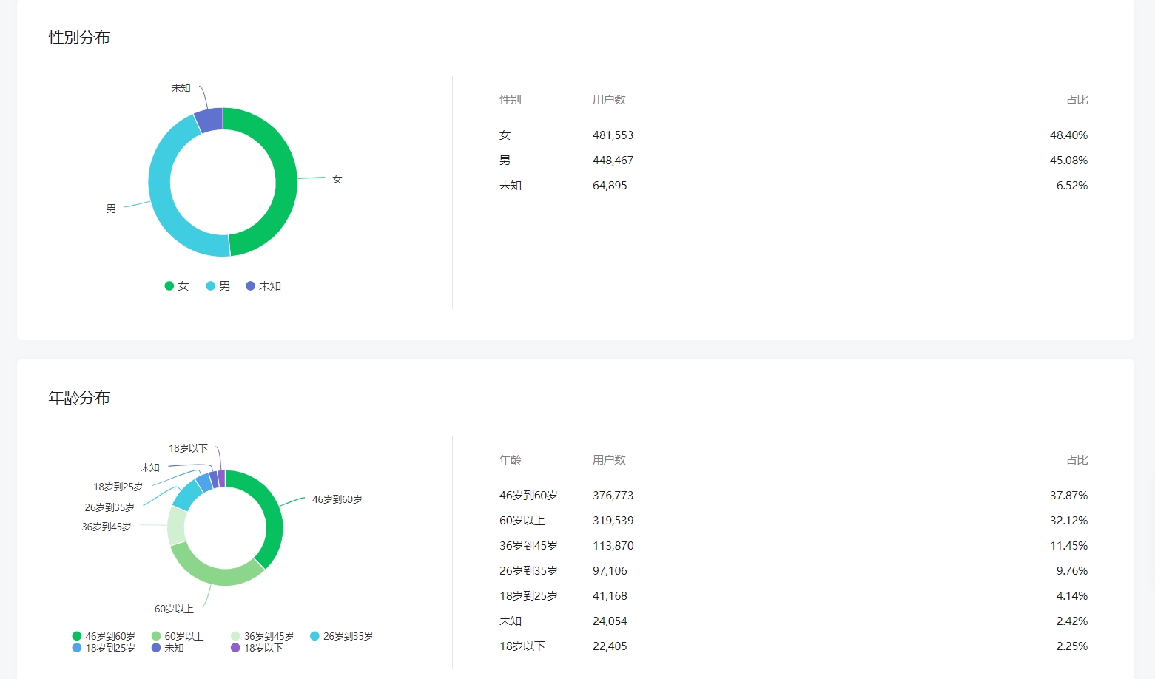Viewport: 1155px width, 679px height.
Task: Toggle the 60岁以上 legend item
Action: (x=178, y=636)
